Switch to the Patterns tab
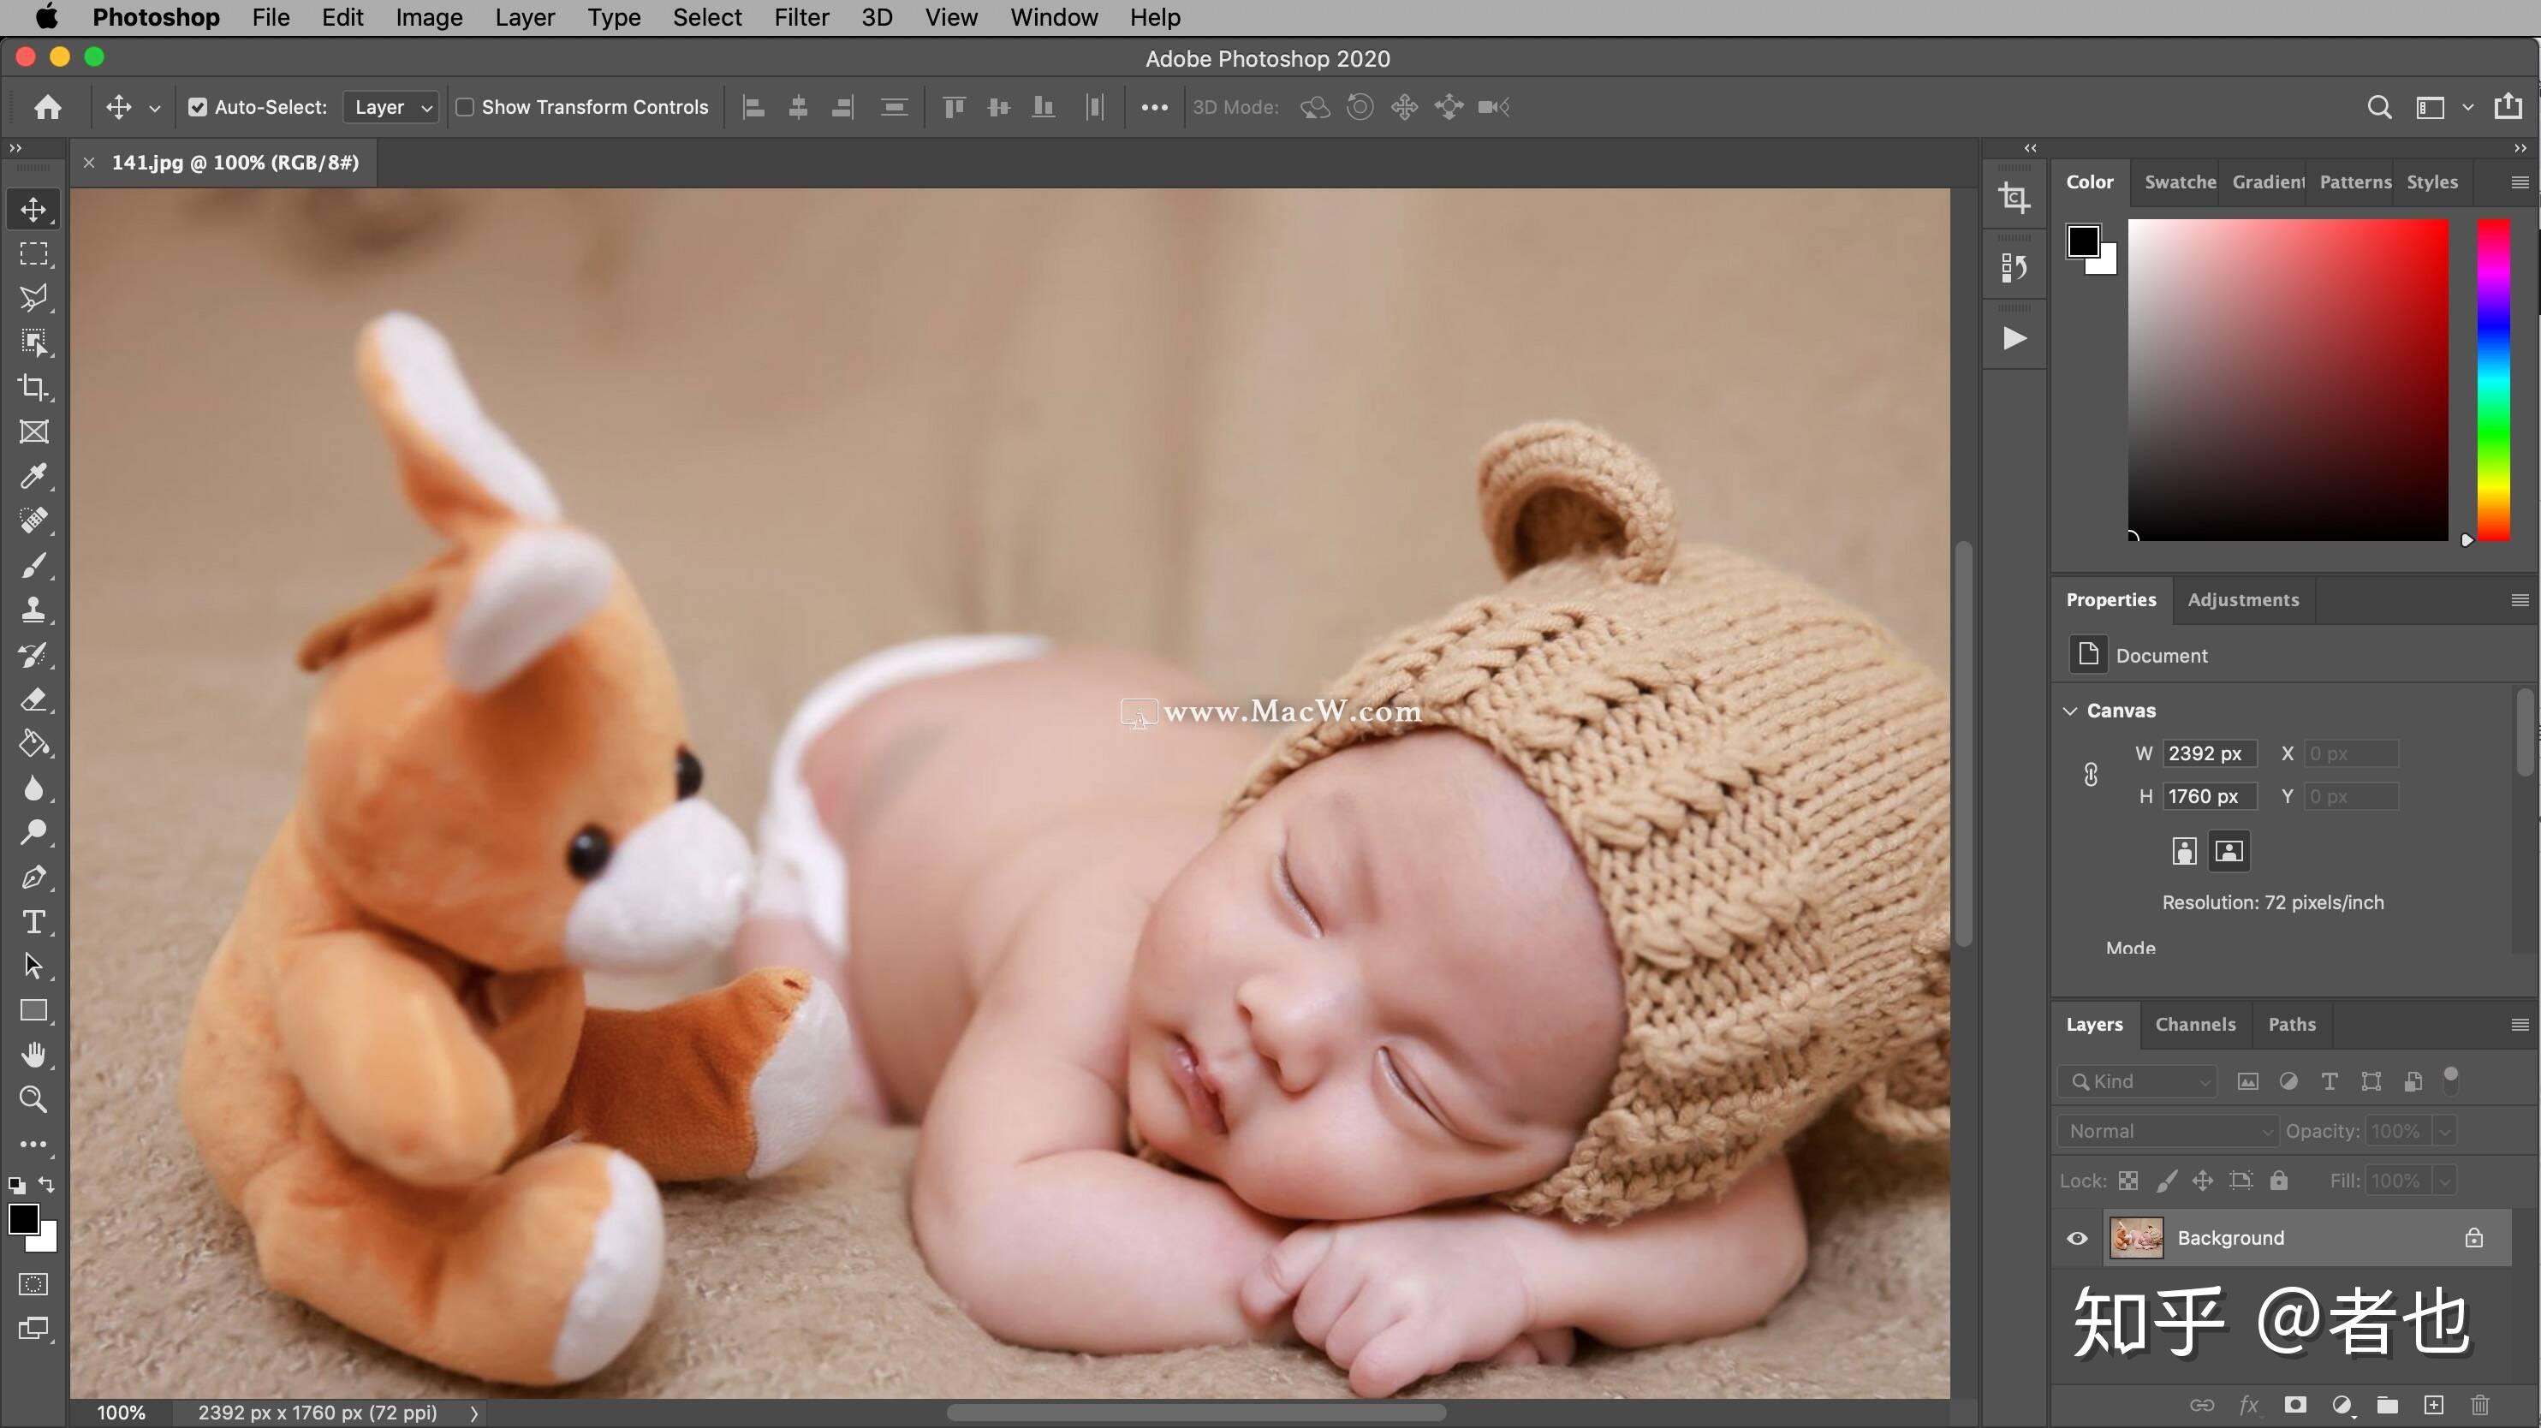The image size is (2541, 1428). (2354, 182)
